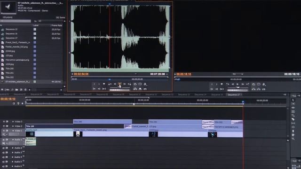
Task: Switch to the Sequence 13 tab
Action: click(184, 95)
